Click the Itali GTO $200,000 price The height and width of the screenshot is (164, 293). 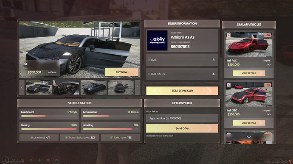tap(234, 114)
